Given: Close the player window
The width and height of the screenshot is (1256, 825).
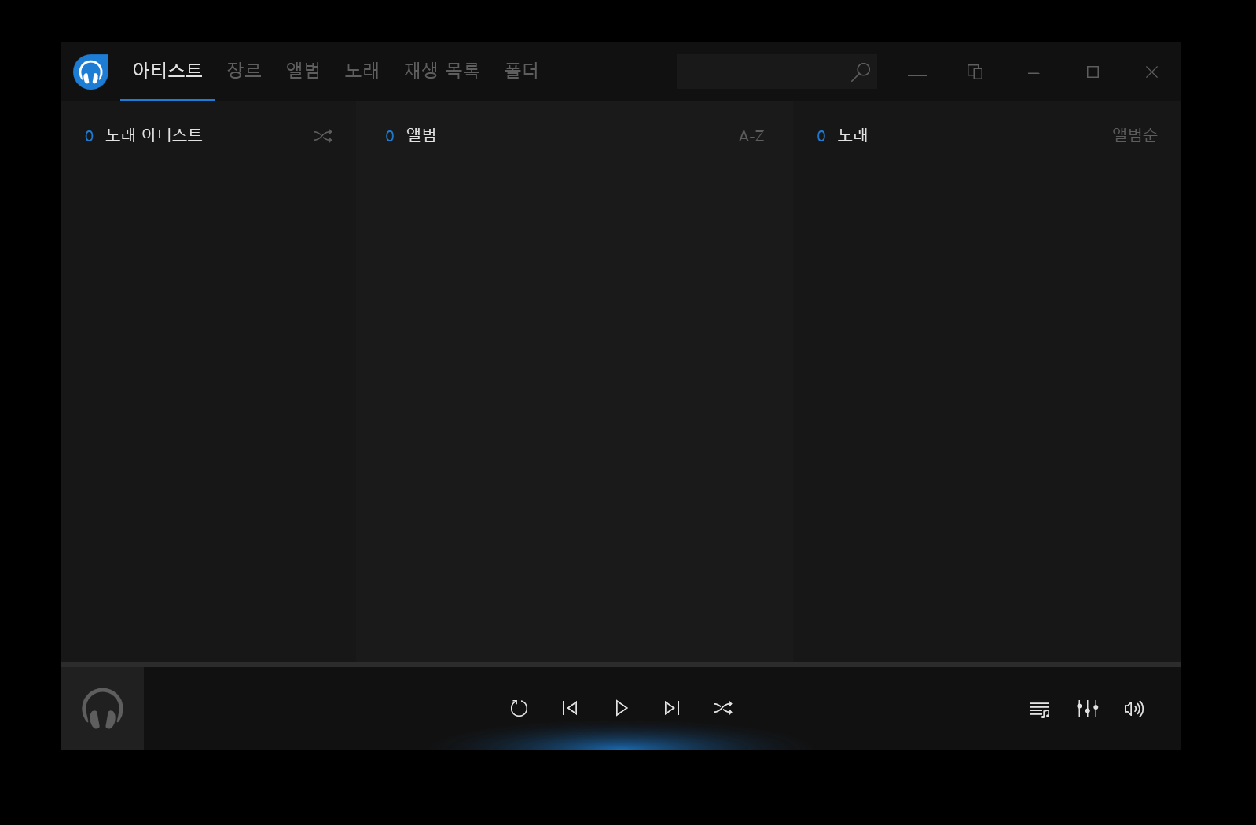Looking at the screenshot, I should [x=1151, y=71].
